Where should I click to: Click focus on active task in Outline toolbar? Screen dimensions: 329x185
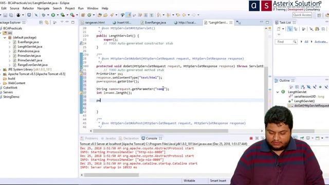coord(291,87)
